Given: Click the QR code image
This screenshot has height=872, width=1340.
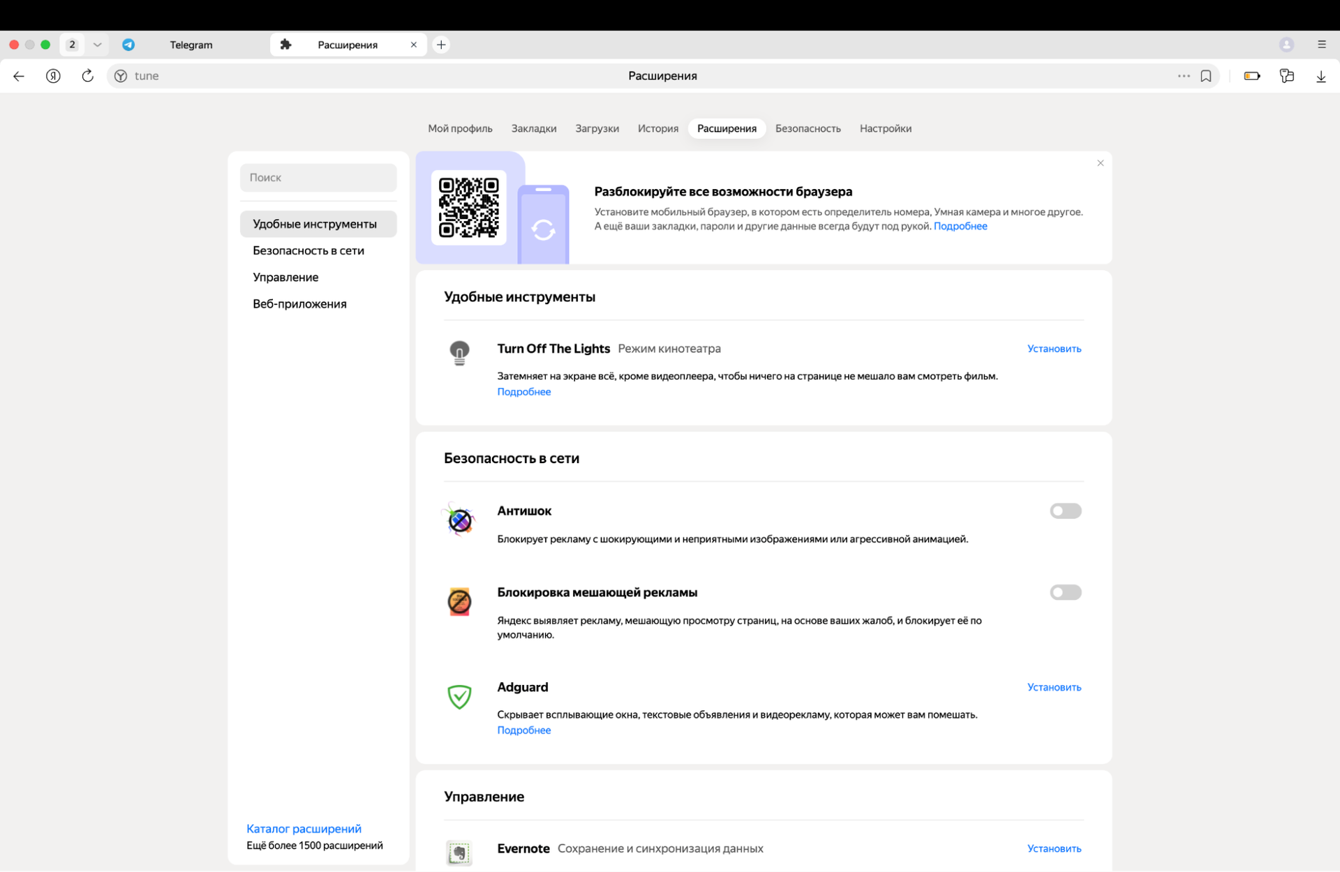Looking at the screenshot, I should click(468, 208).
